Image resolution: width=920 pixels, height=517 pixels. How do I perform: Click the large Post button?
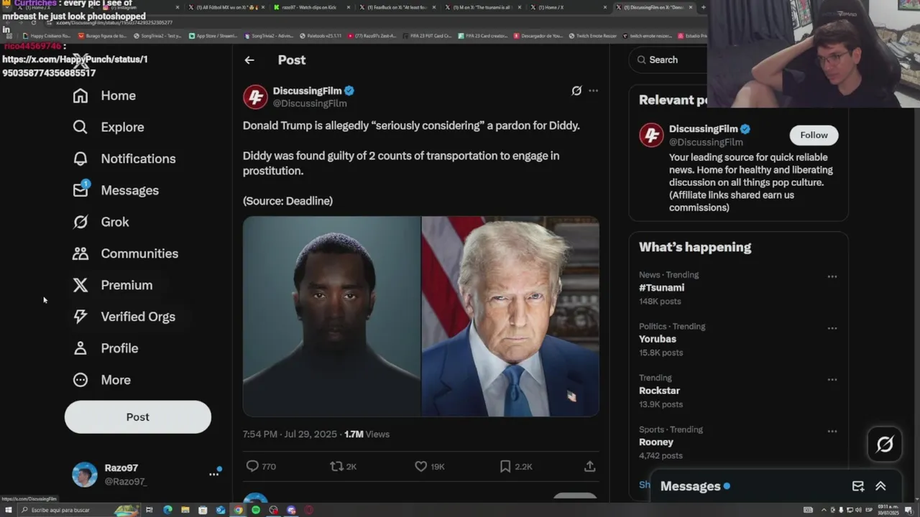point(138,417)
